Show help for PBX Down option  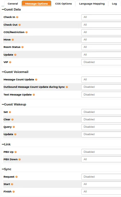[20, 159]
